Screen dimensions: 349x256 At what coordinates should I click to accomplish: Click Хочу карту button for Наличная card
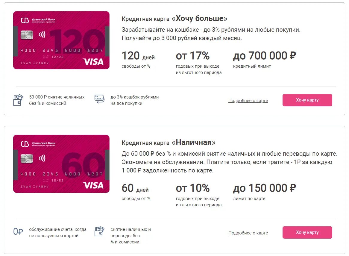coord(307,232)
